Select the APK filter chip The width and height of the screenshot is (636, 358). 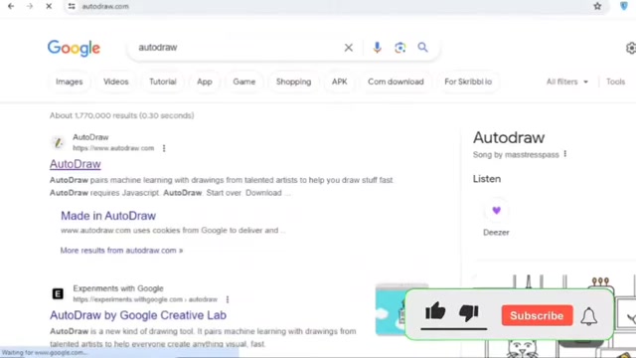339,82
